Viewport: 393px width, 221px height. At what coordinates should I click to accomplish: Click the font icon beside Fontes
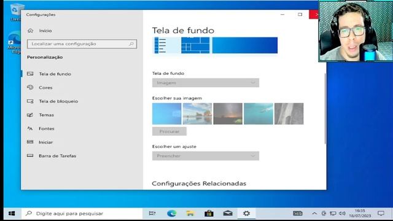tap(30, 128)
